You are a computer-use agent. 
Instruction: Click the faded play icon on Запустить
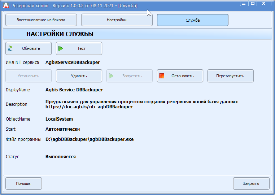[x=111, y=76]
